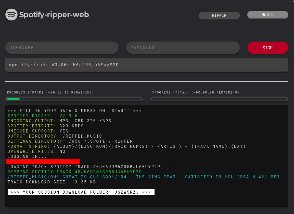
Task: Click the 'SPOTIFY RIPPER - V2.9.6' line
Action: pyautogui.click(x=42, y=116)
